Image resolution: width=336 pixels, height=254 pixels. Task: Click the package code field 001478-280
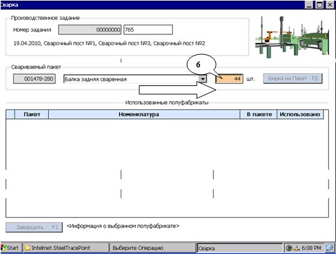(x=34, y=79)
